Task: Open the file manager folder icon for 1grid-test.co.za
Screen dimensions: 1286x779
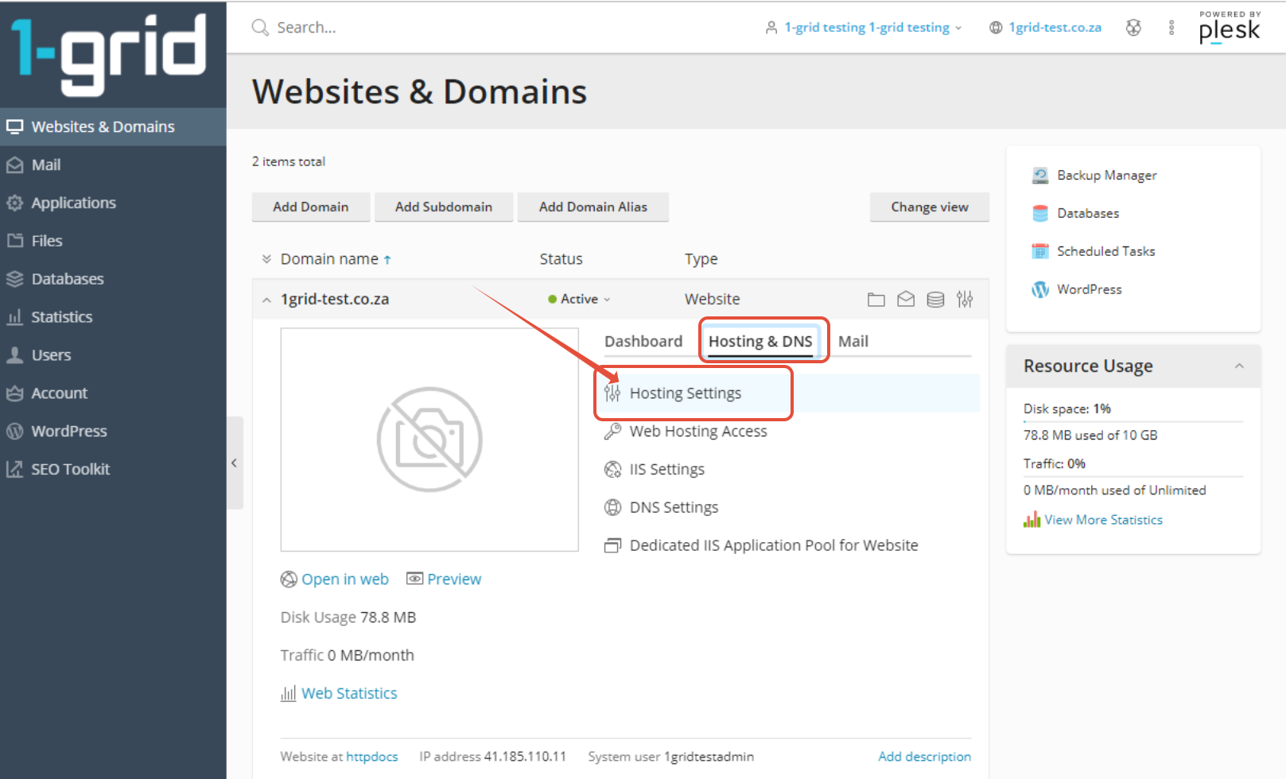Action: [876, 300]
